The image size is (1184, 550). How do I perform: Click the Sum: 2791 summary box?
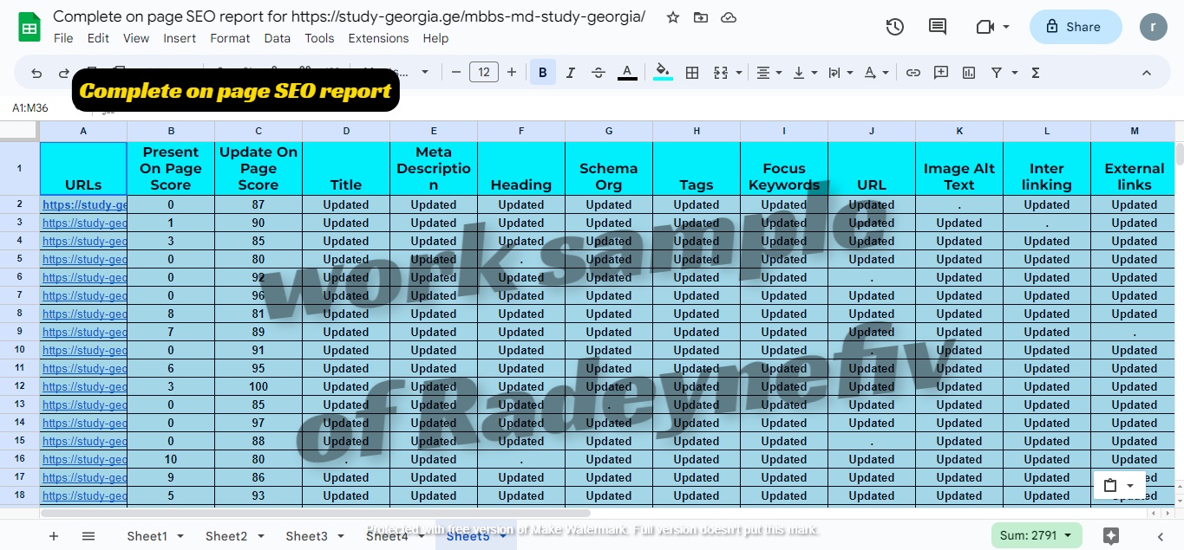pyautogui.click(x=1036, y=535)
